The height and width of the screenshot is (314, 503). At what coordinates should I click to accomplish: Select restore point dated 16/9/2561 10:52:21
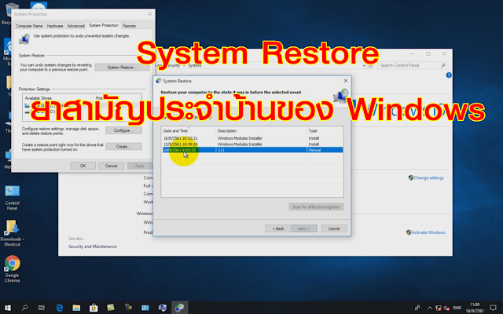(252, 138)
